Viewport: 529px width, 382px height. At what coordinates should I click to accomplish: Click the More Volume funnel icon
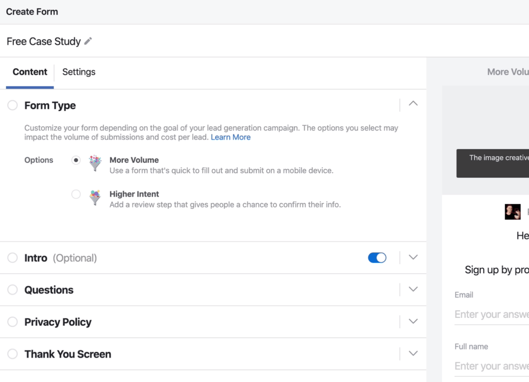pos(95,163)
